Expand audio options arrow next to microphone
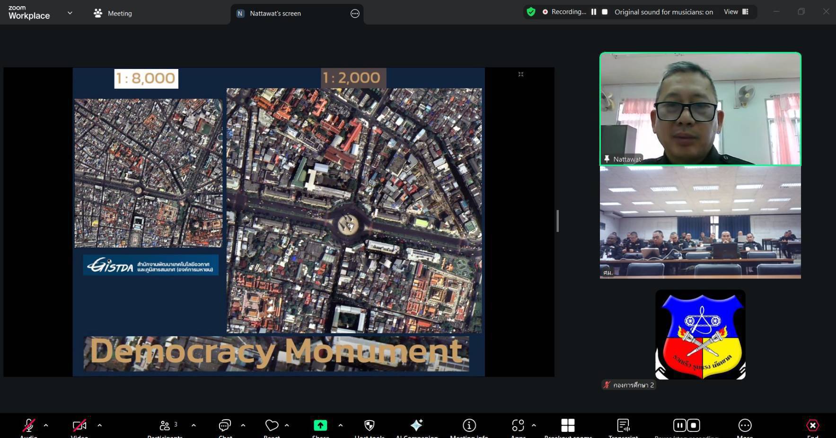The height and width of the screenshot is (438, 836). [46, 425]
